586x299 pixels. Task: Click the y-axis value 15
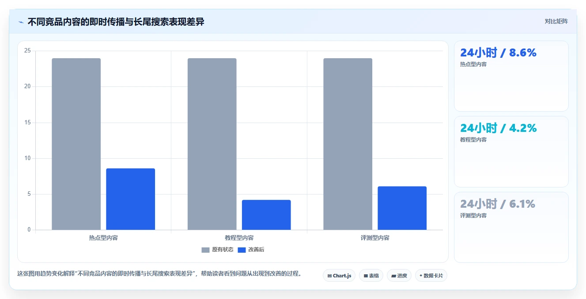[27, 123]
